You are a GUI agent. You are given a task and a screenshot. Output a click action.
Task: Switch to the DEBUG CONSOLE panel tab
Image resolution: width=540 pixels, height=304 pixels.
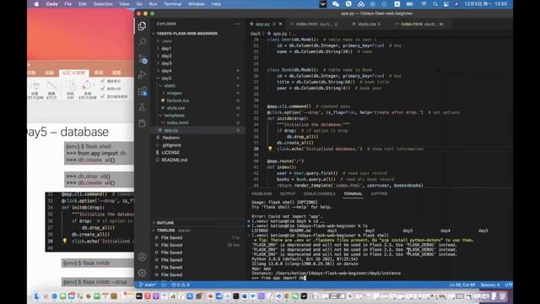pyautogui.click(x=319, y=193)
